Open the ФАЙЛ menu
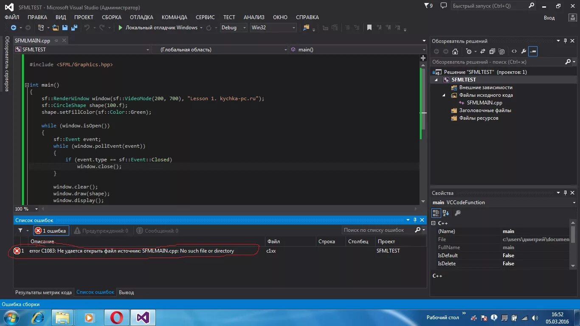Screen dimensions: 580x326 pyautogui.click(x=12, y=17)
